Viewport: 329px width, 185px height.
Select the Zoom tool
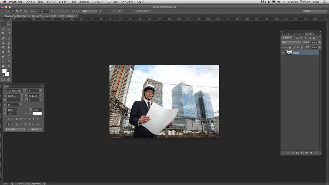(x=9, y=66)
